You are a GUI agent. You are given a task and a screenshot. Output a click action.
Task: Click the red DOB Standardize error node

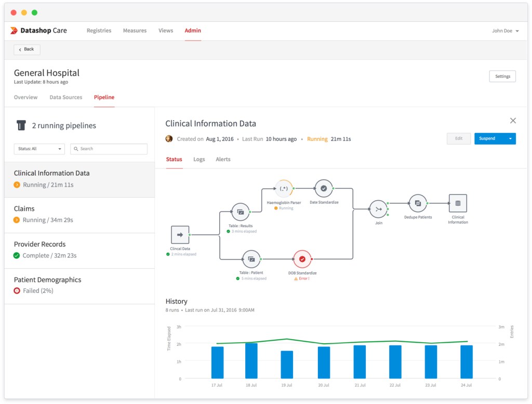[302, 259]
